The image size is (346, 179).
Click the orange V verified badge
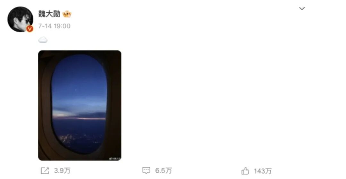tap(30, 29)
